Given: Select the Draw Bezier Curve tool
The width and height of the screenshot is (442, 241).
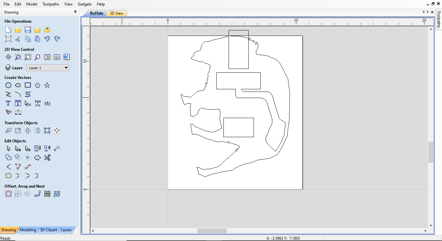Looking at the screenshot, I should [28, 94].
